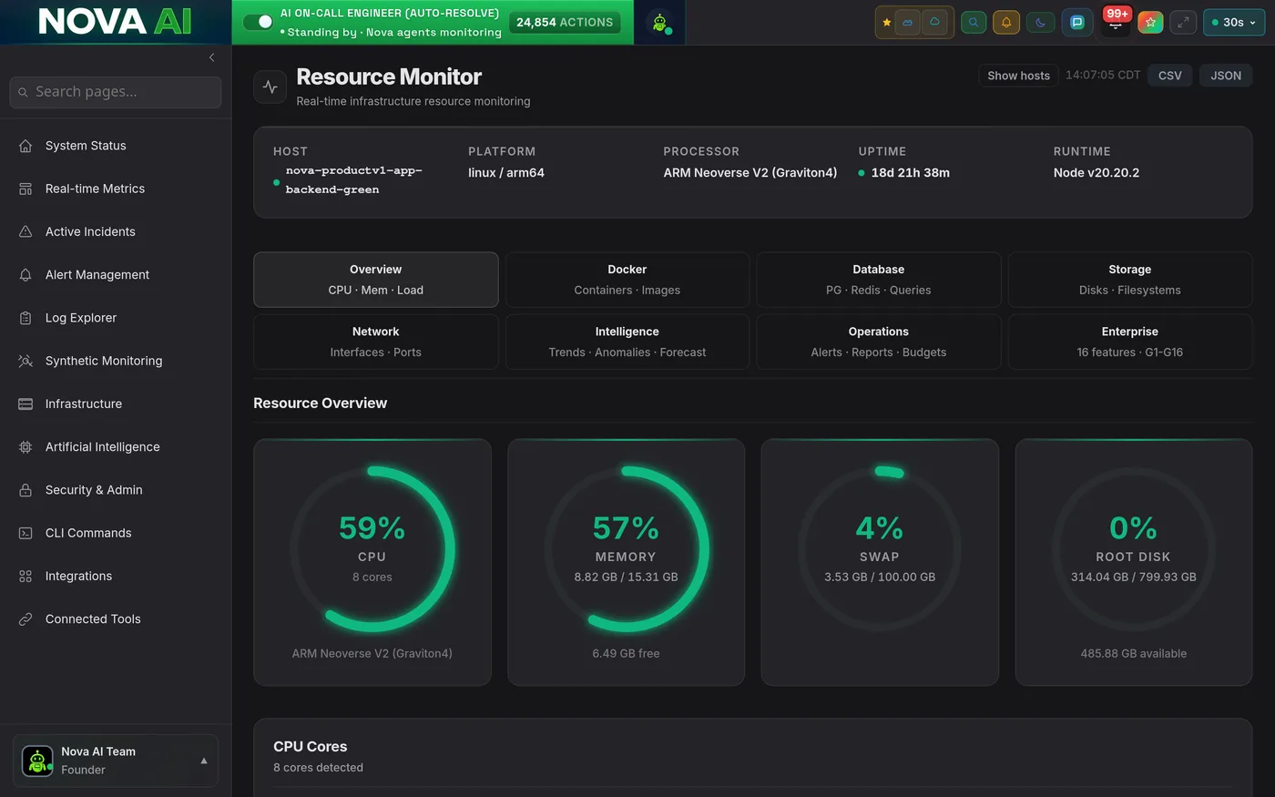Image resolution: width=1275 pixels, height=797 pixels.
Task: Click the 0% Root Disk gauge
Action: click(1134, 549)
